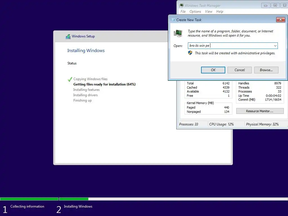
Task: Maximize the Windows Task Manager window
Action: pos(275,5)
